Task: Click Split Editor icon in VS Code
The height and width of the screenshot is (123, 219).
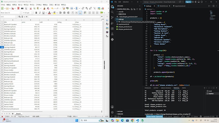Action: click(214, 6)
